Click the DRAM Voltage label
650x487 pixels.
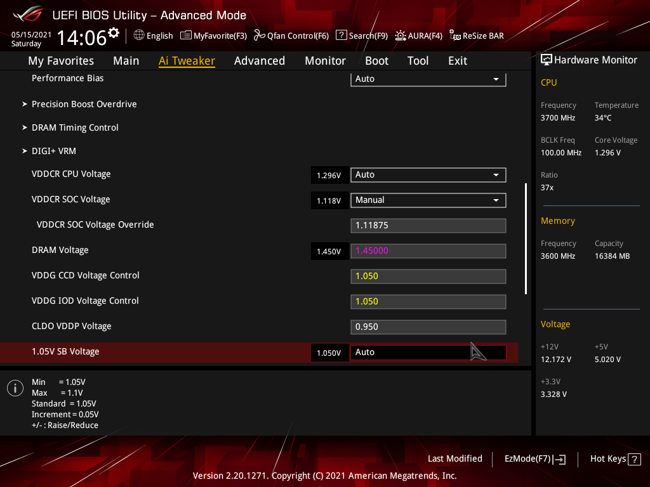60,250
